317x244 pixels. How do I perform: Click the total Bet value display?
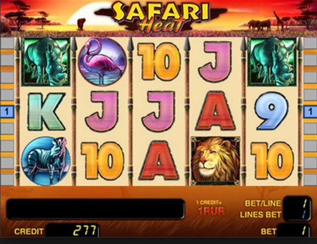293,231
